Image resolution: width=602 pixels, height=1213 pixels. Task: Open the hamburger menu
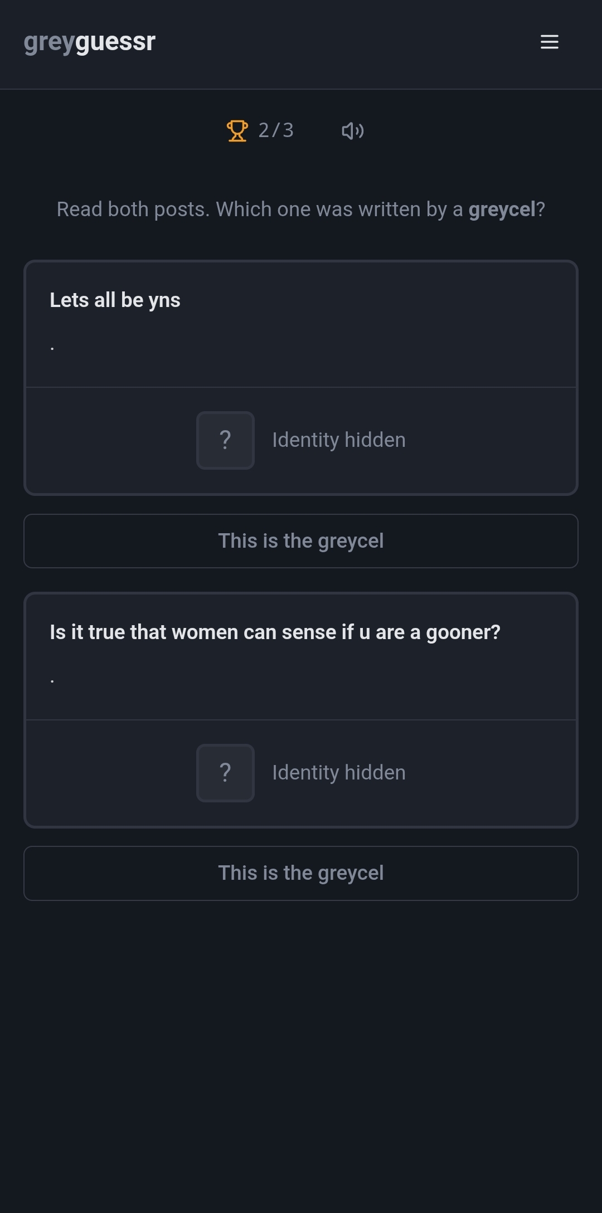(549, 42)
